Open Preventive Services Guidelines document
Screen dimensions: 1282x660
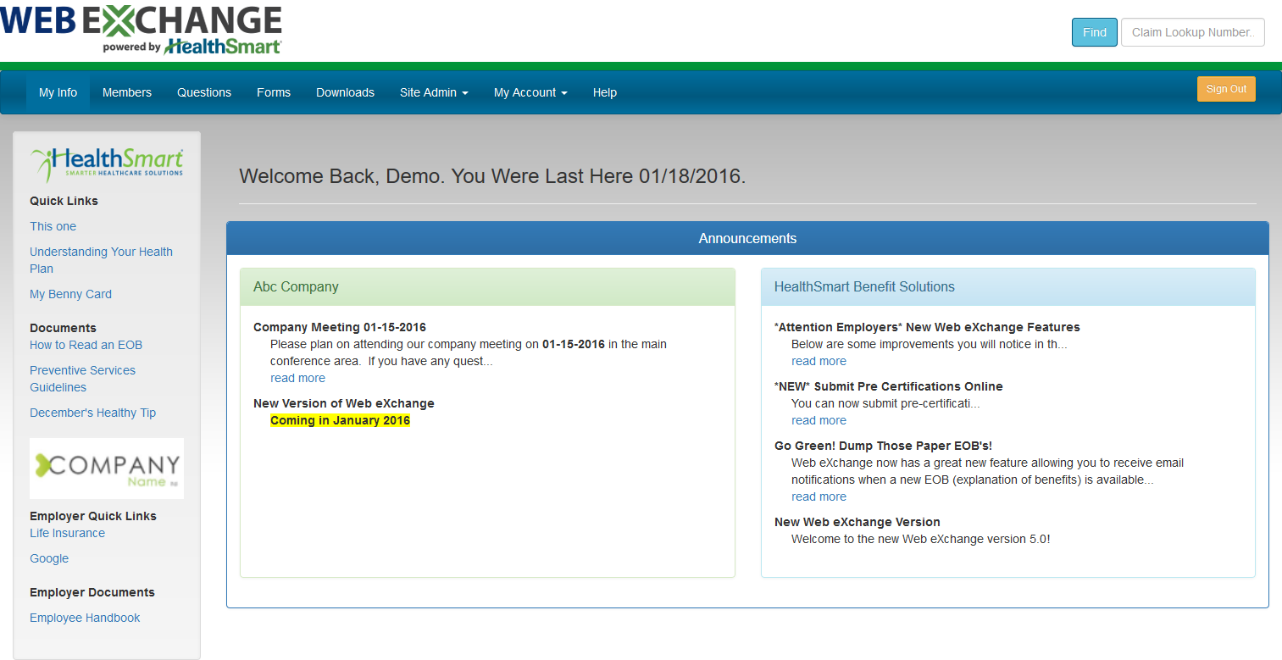[82, 379]
